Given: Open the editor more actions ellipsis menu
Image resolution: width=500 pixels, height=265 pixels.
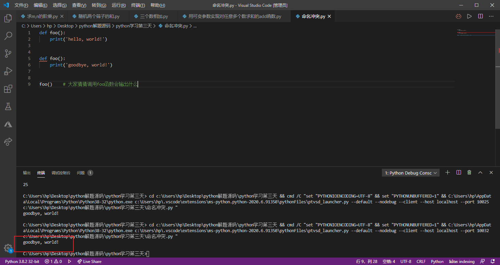Looking at the screenshot, I should pos(491,16).
